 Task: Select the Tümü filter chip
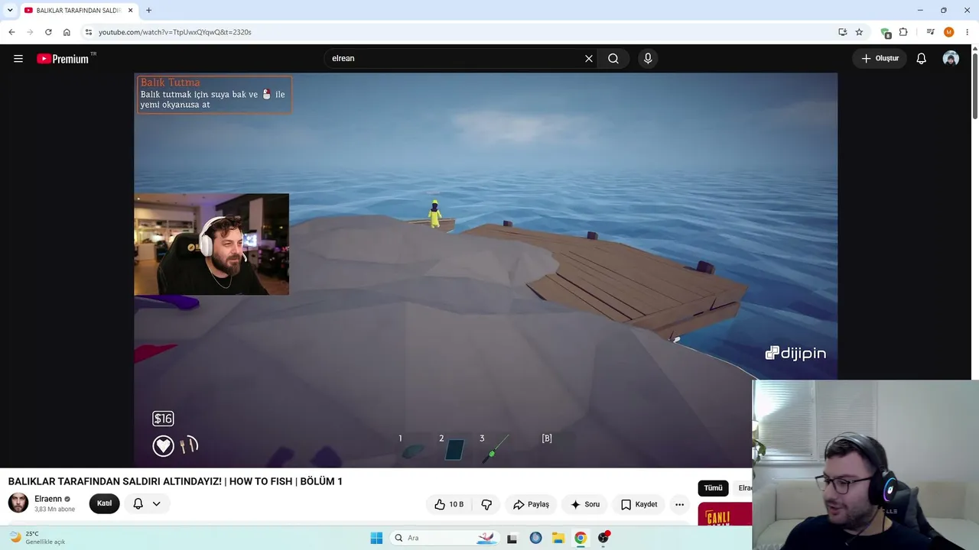[713, 488]
